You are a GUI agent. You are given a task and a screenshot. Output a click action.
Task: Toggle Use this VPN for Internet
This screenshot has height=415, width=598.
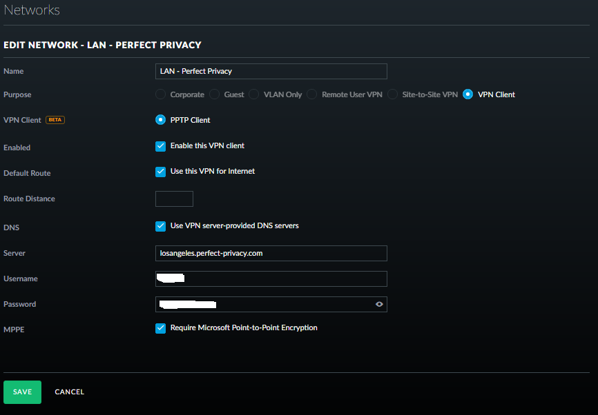[160, 172]
